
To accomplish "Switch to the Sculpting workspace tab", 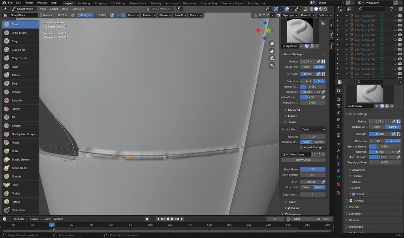I will (100, 3).
